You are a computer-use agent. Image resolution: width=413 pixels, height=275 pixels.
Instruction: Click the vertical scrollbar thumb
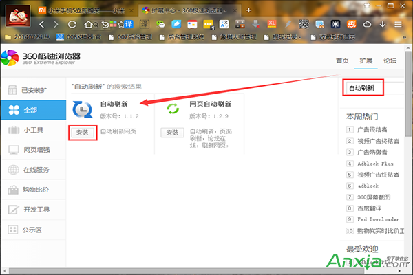pos(408,94)
